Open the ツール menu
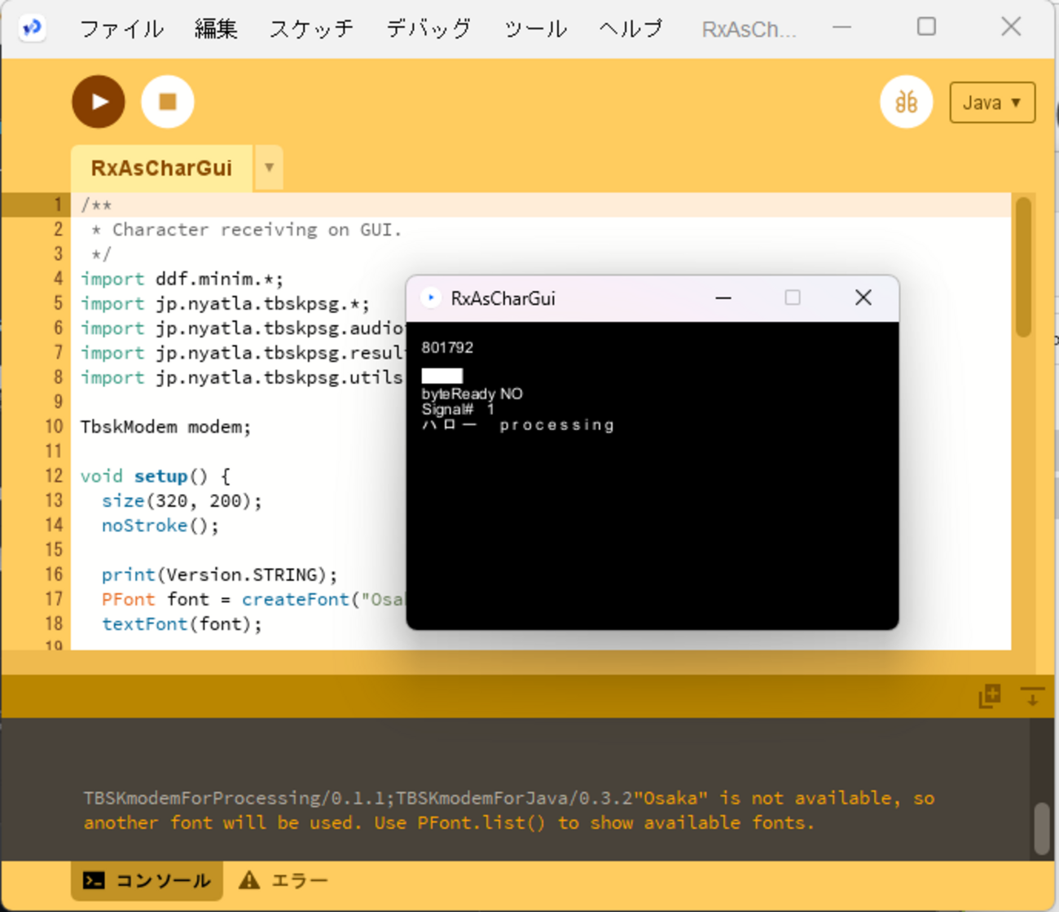The height and width of the screenshot is (912, 1059). pyautogui.click(x=535, y=29)
